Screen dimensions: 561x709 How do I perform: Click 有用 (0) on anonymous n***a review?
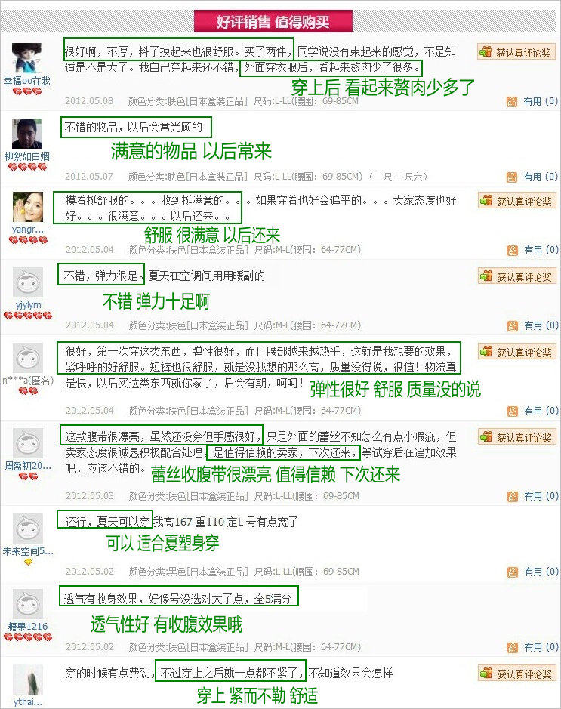pos(533,412)
